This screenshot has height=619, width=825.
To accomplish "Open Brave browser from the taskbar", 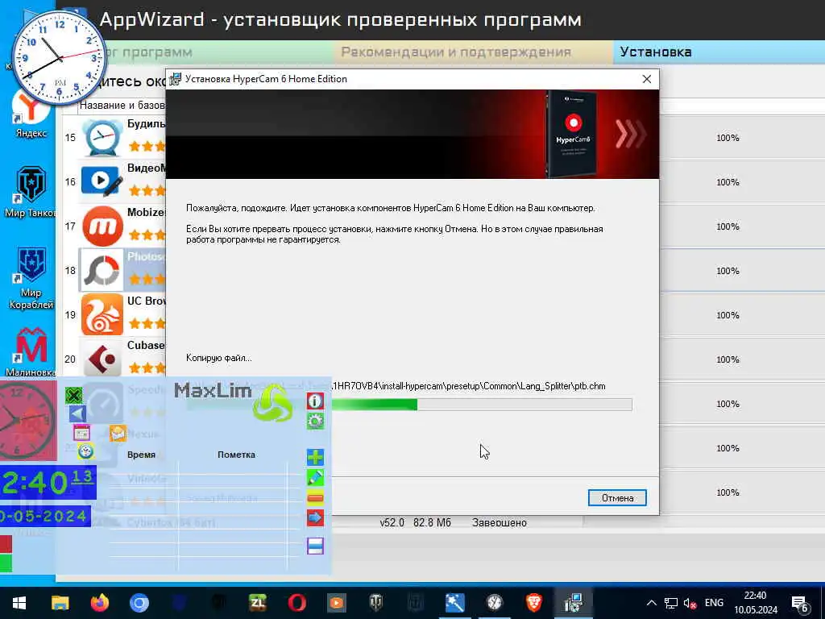I will [533, 603].
